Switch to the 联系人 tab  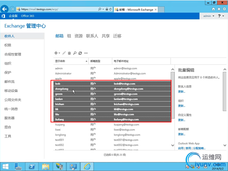click(x=92, y=36)
